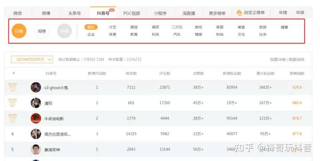
Task: Click the 潘阳 profile avatar
Action: [x=36, y=103]
